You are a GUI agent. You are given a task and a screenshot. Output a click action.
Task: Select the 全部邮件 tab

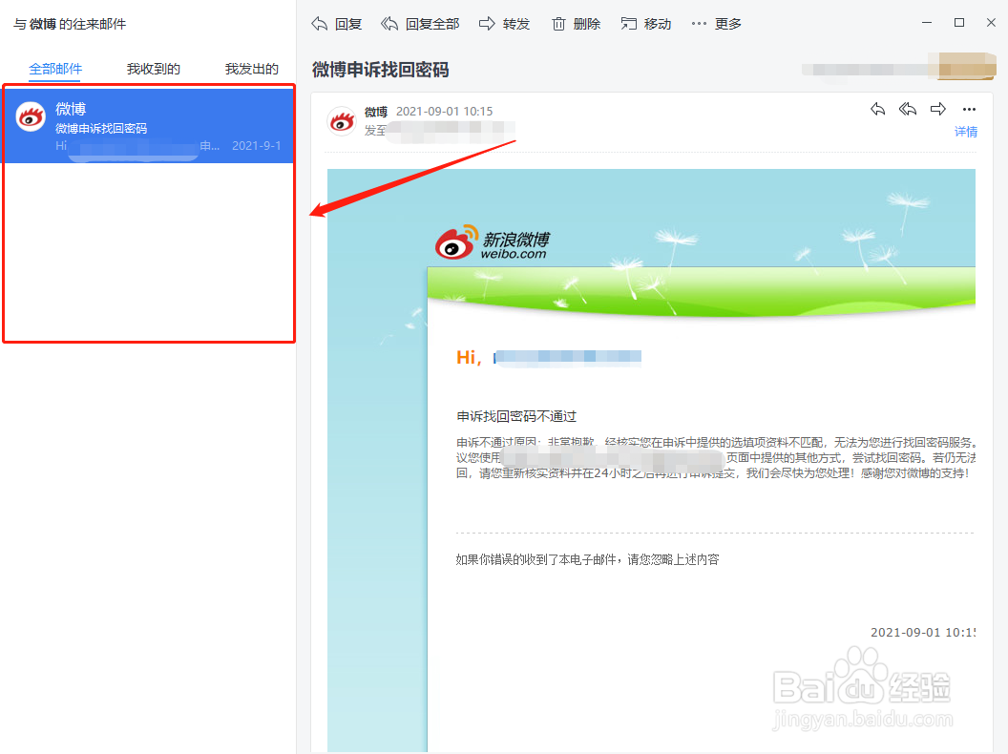(55, 69)
